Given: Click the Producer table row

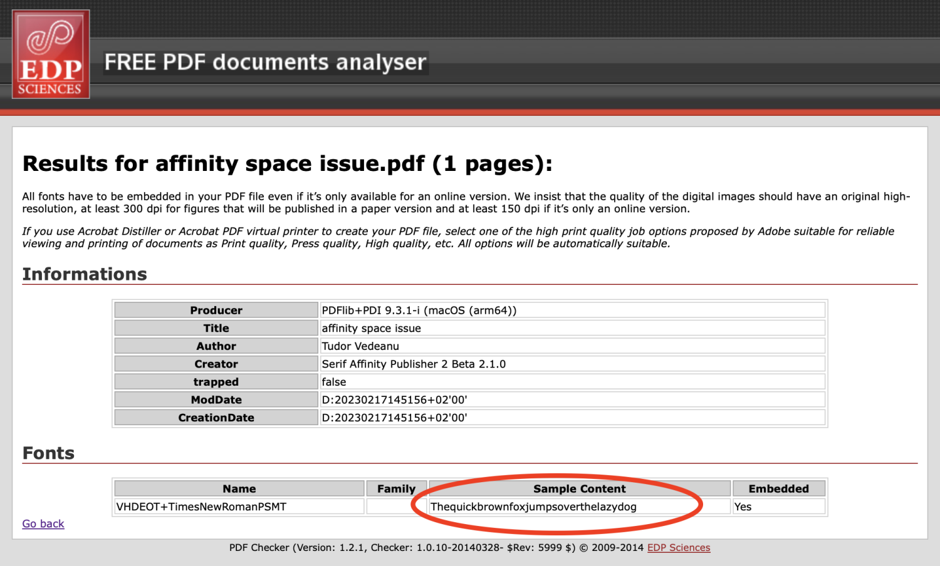Looking at the screenshot, I should pos(216,309).
